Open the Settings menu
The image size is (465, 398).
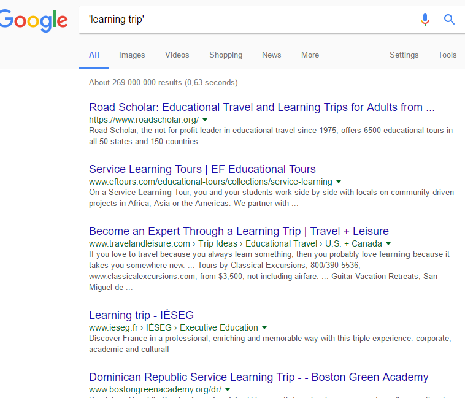pos(404,55)
